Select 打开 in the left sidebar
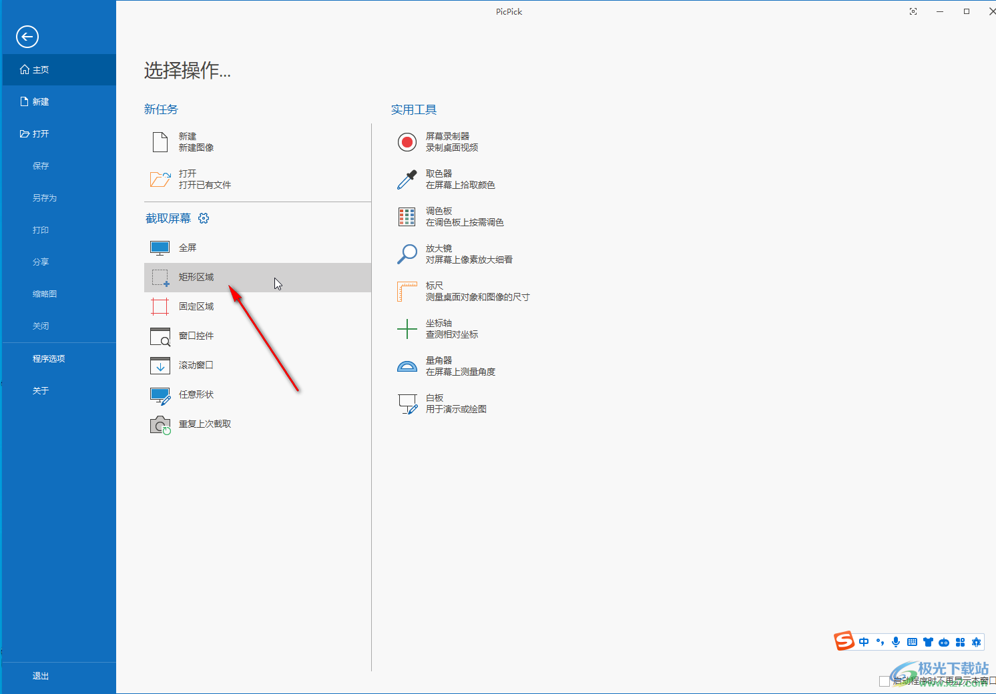The height and width of the screenshot is (694, 996). click(59, 133)
